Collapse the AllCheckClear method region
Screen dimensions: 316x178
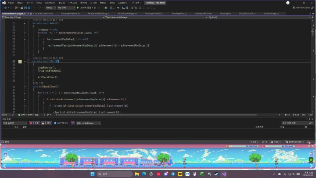pyautogui.click(x=25, y=87)
